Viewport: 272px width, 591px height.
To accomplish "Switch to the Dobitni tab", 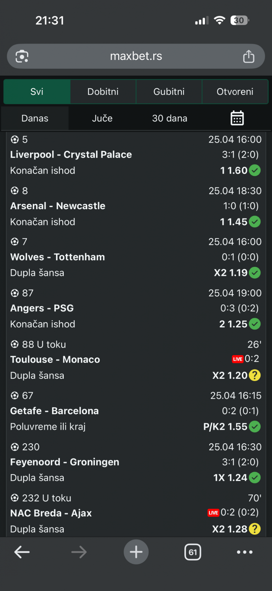I will click(x=103, y=92).
